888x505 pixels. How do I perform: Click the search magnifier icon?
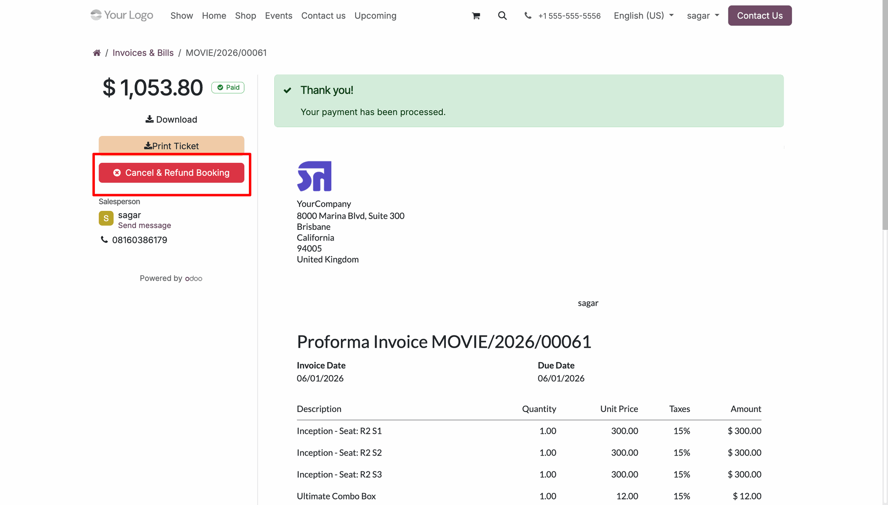pos(502,16)
